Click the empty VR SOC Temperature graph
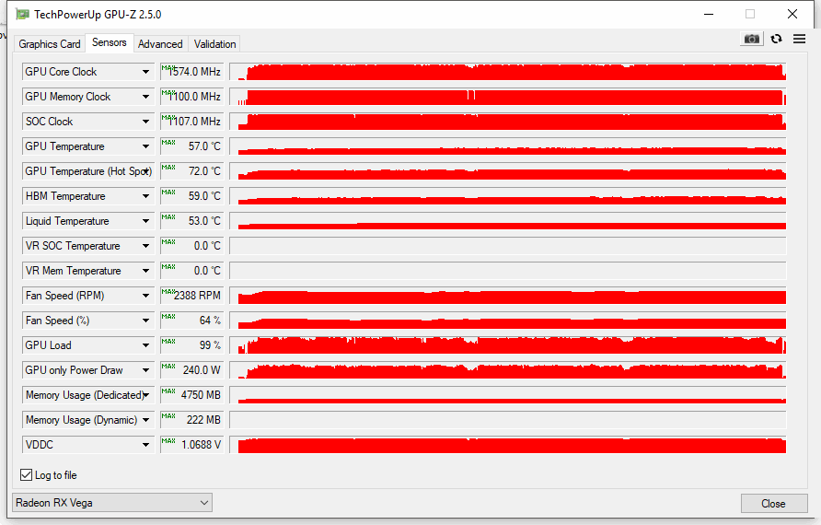 click(508, 246)
